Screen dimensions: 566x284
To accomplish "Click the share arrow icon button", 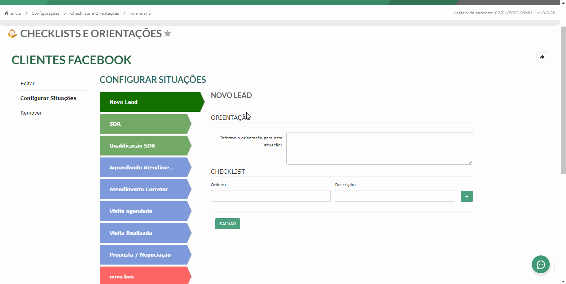I will click(x=542, y=57).
